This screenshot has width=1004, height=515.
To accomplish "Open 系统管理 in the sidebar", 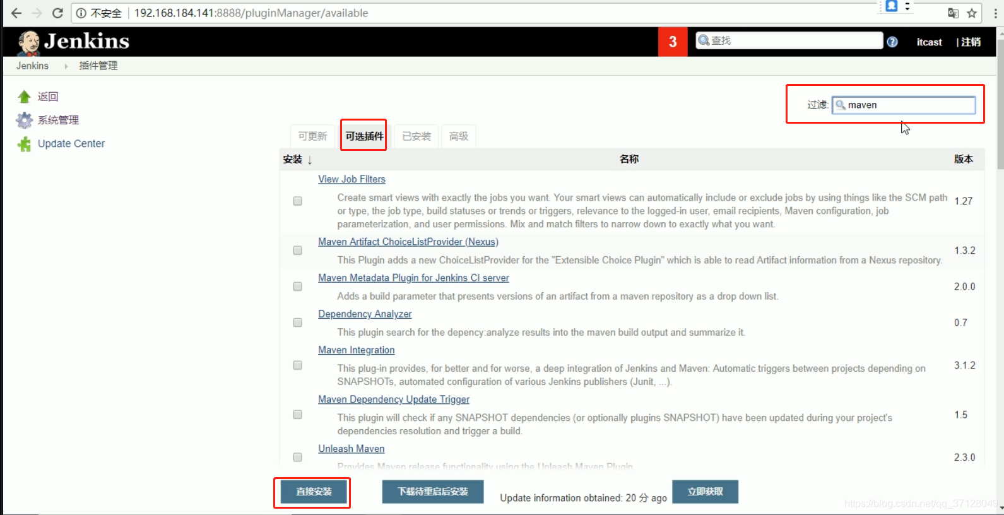I will (x=58, y=120).
